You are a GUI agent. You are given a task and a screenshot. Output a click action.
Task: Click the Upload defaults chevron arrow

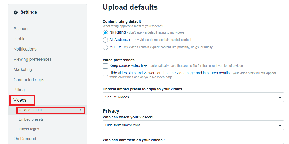click(80, 110)
